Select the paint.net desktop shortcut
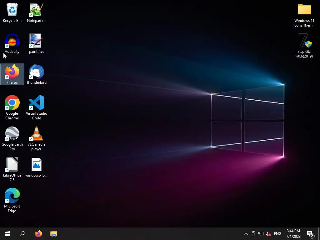Image resolution: width=320 pixels, height=240 pixels. [36, 43]
